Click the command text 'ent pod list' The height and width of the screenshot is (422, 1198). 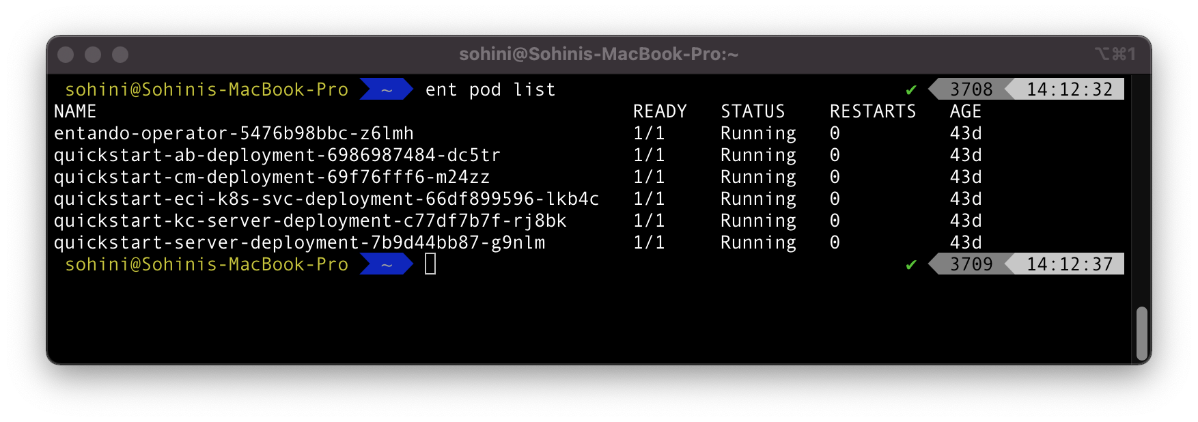(x=490, y=89)
